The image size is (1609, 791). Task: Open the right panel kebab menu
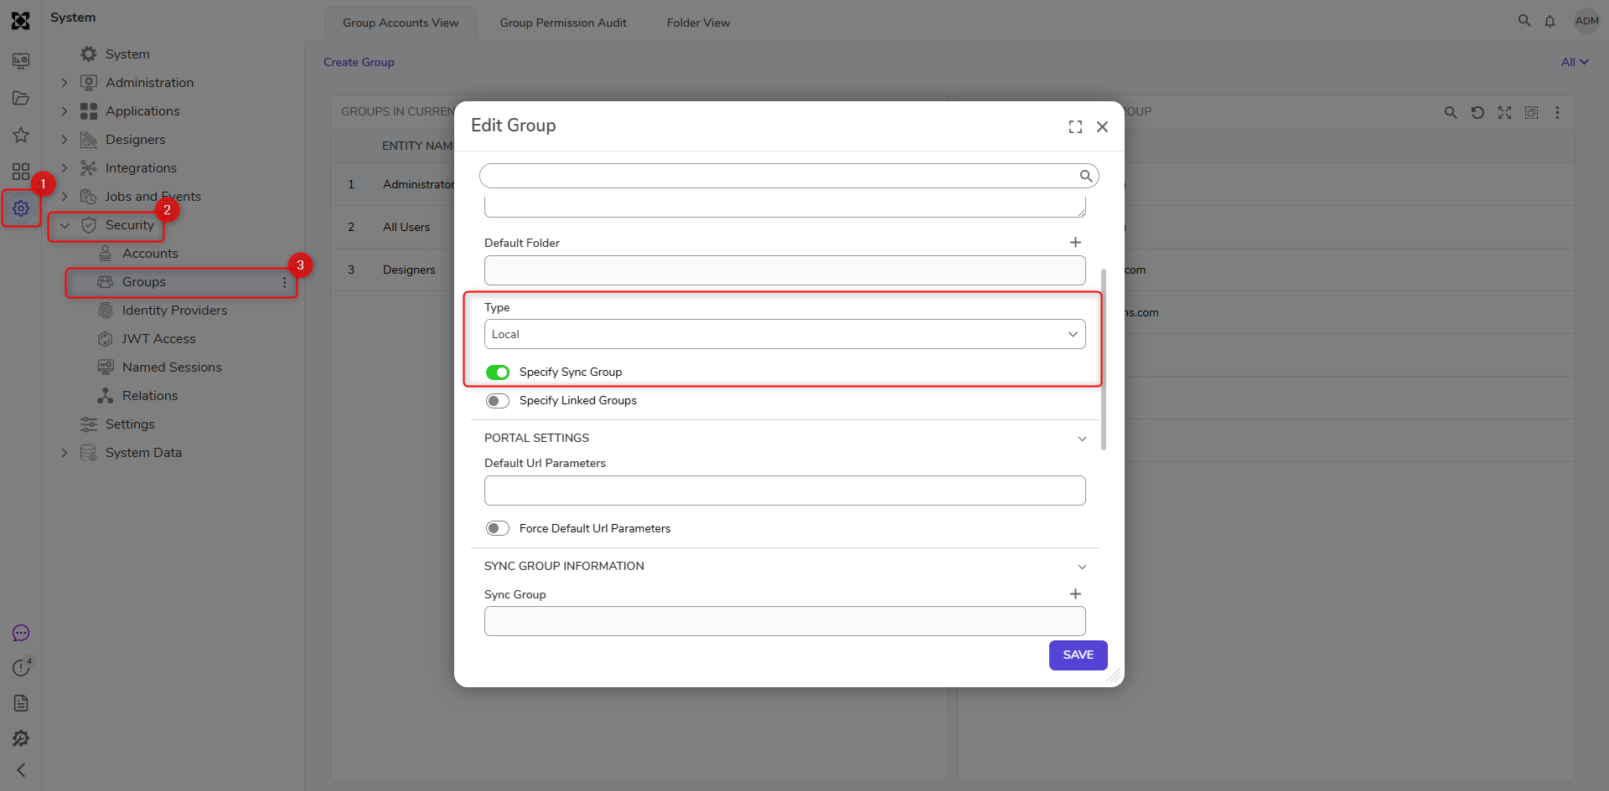click(x=1558, y=112)
